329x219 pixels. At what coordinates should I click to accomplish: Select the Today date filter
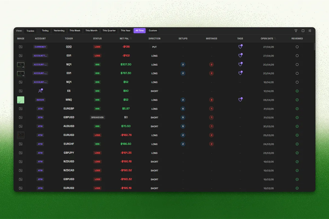click(x=45, y=31)
